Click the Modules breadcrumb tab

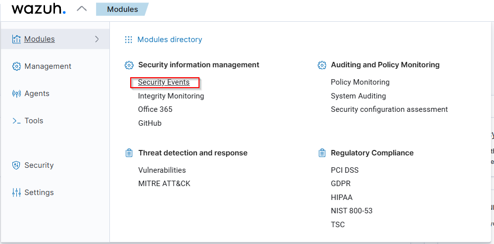(x=122, y=9)
